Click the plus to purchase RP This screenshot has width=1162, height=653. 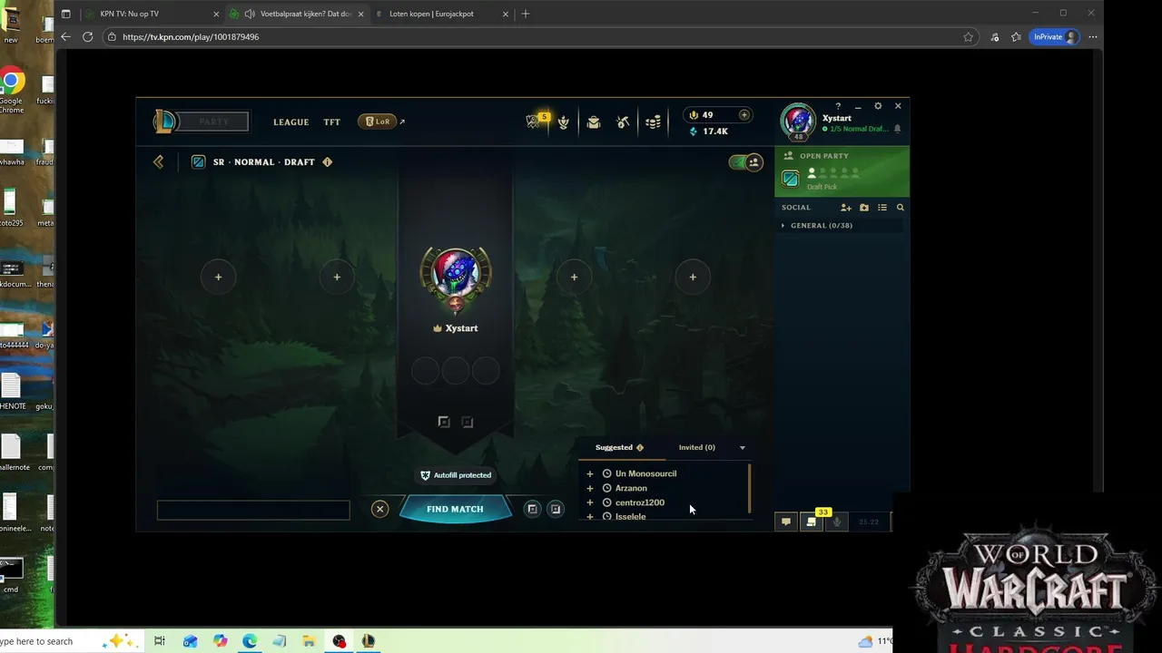click(x=743, y=115)
